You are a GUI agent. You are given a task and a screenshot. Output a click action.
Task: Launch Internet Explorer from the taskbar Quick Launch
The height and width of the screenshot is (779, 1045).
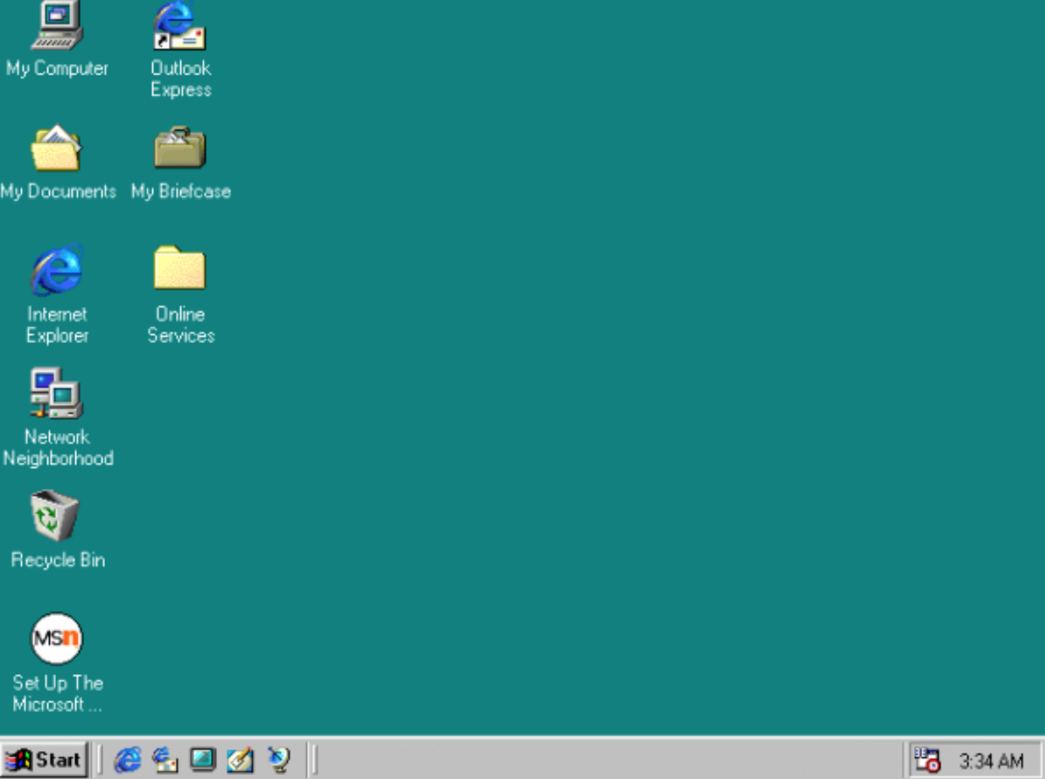[x=128, y=760]
